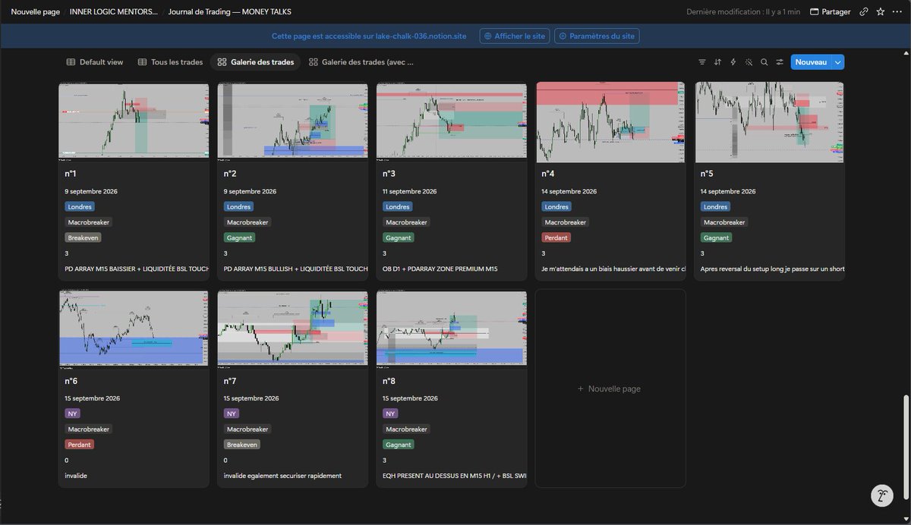Click Afficher le site button

click(x=514, y=36)
